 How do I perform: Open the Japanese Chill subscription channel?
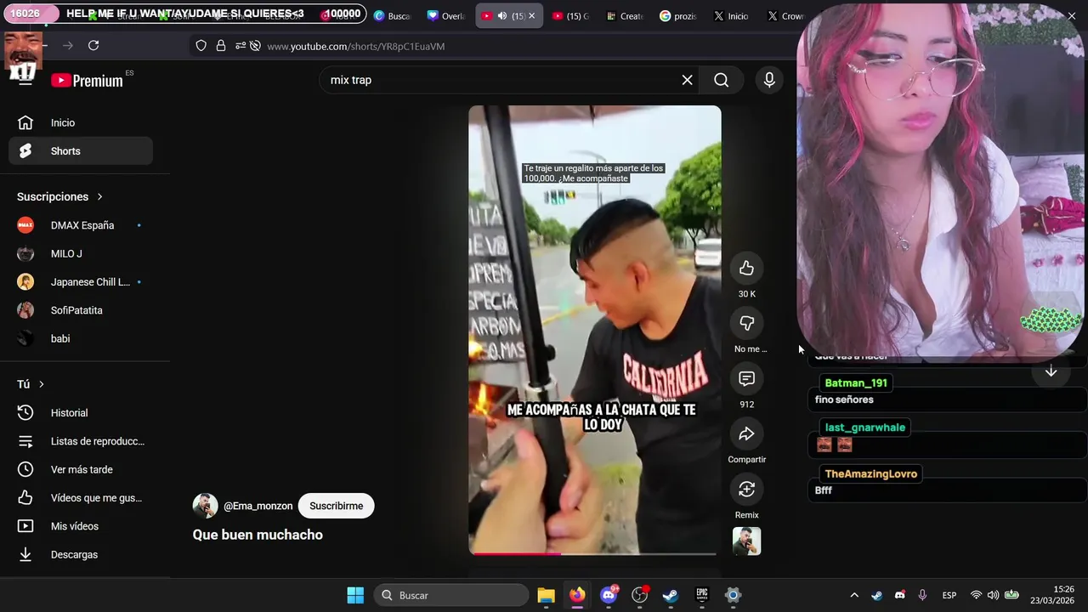point(81,282)
